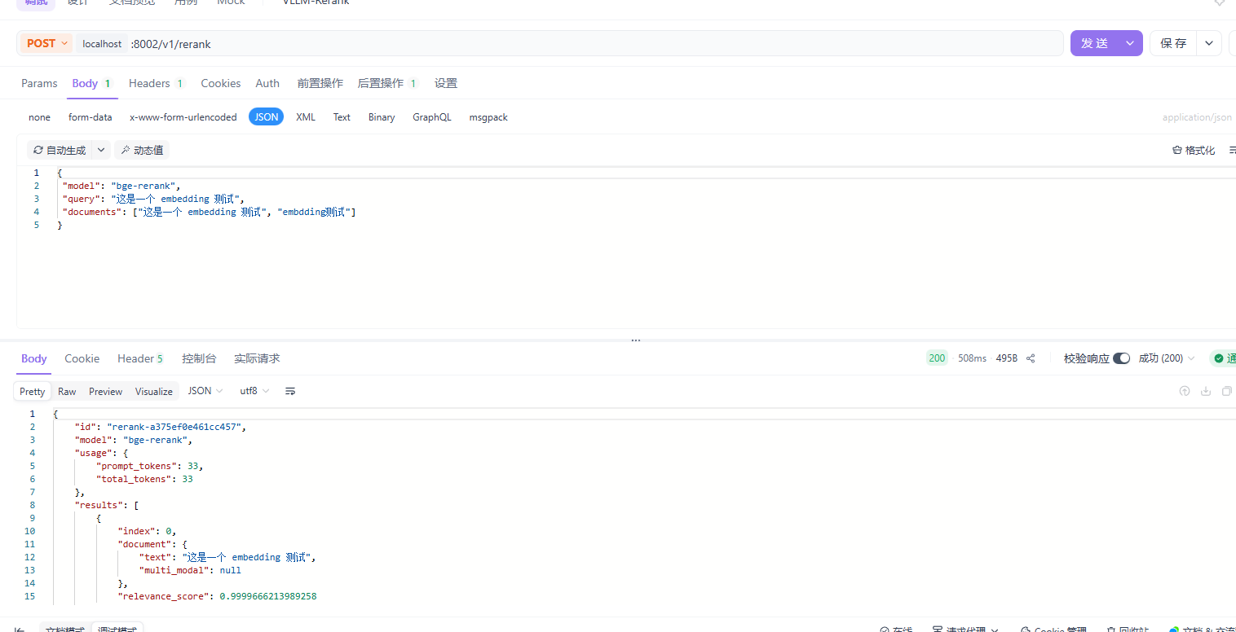The height and width of the screenshot is (632, 1236).
Task: Open the POST method dropdown
Action: pyautogui.click(x=46, y=43)
